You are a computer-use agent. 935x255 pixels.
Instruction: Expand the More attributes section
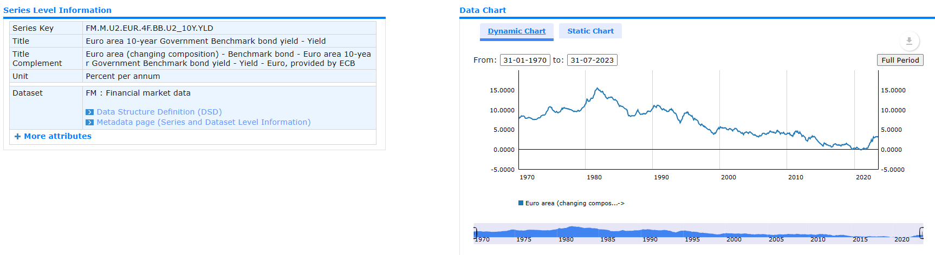53,136
